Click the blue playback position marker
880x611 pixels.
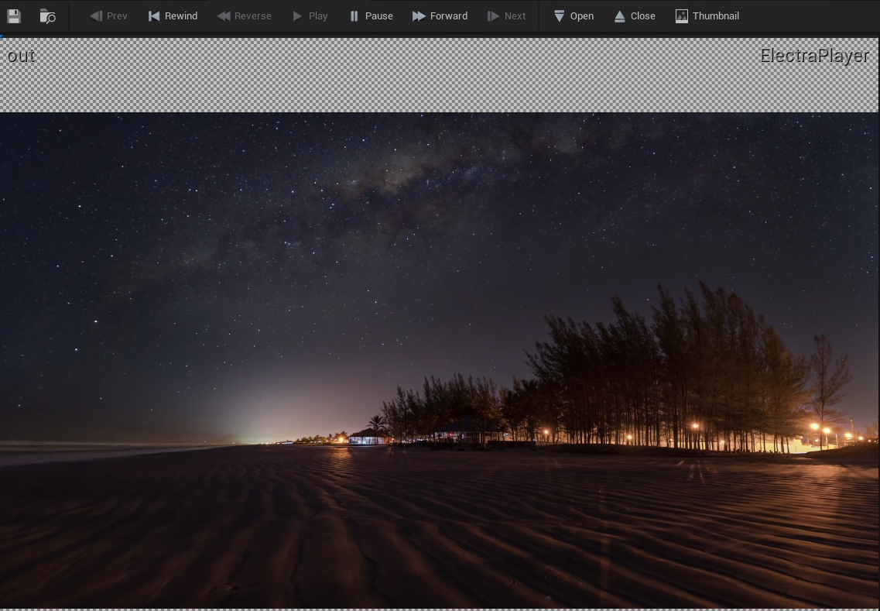[2, 36]
